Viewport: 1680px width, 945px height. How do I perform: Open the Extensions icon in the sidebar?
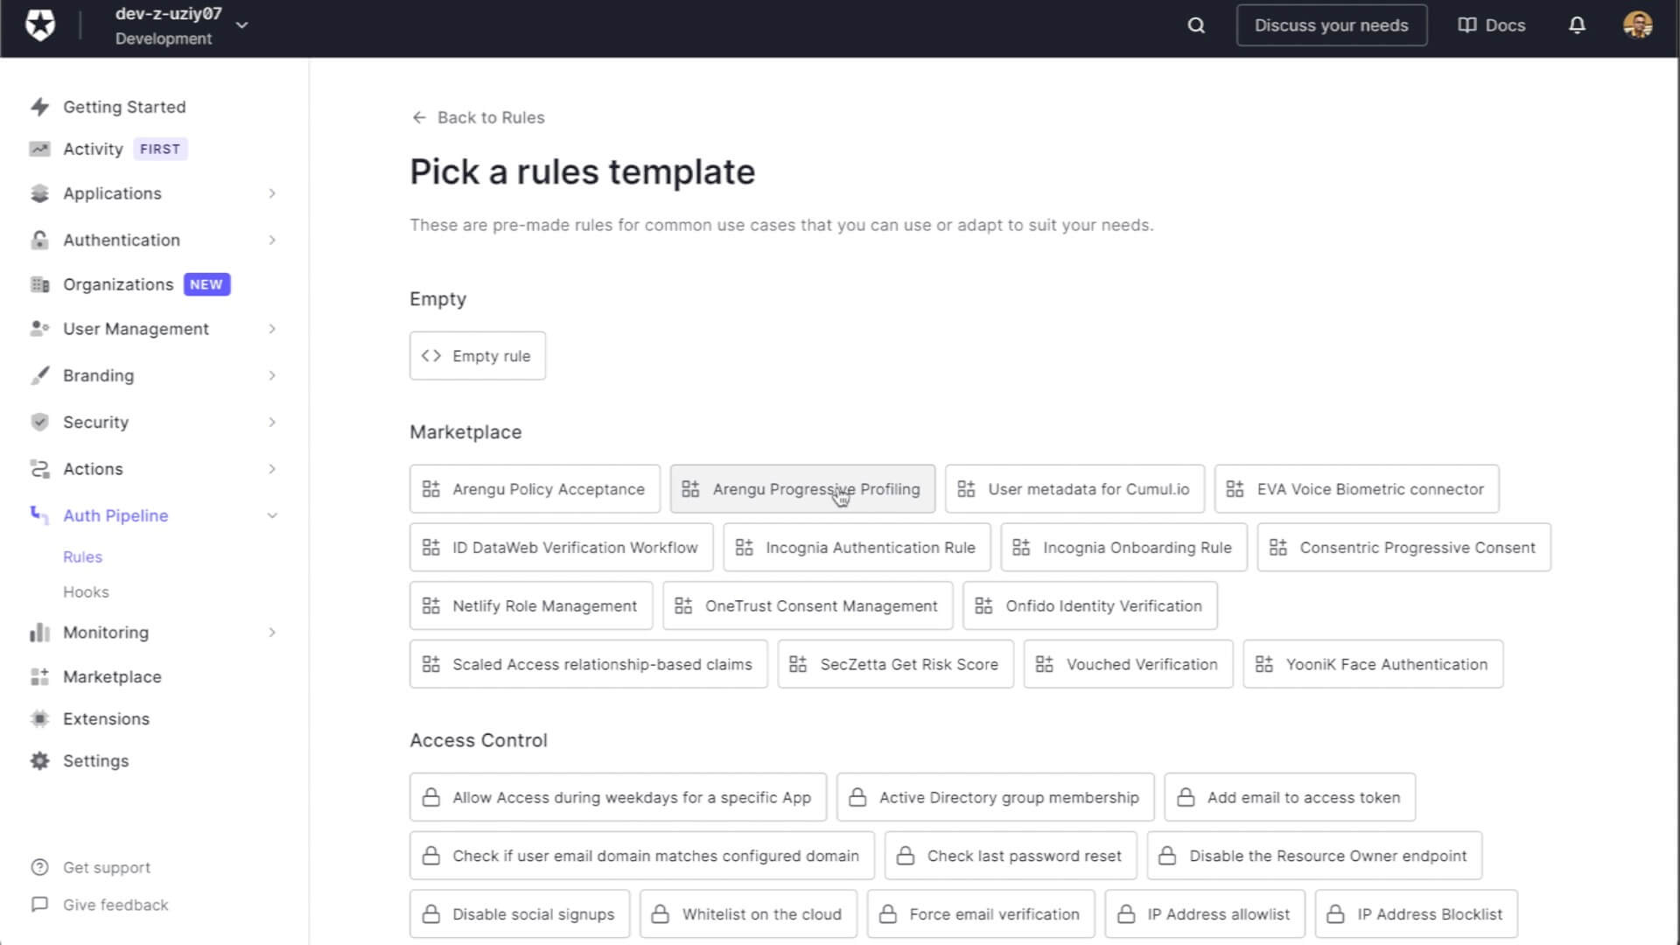click(x=39, y=718)
